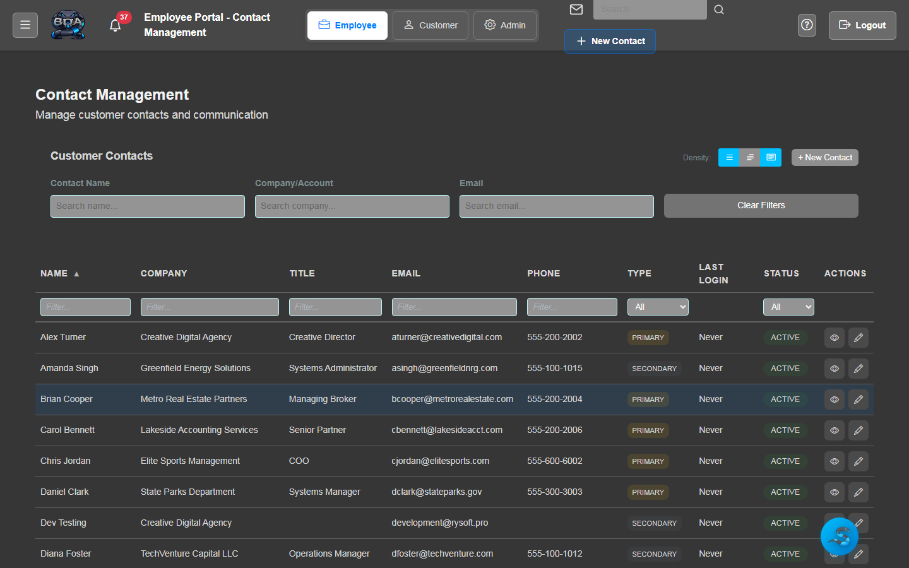The image size is (909, 568).
Task: Open the hamburger navigation menu
Action: pyautogui.click(x=25, y=25)
